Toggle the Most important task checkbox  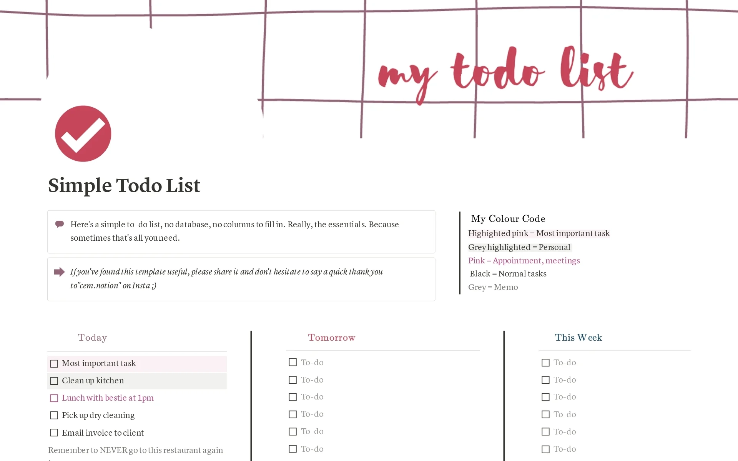coord(54,363)
